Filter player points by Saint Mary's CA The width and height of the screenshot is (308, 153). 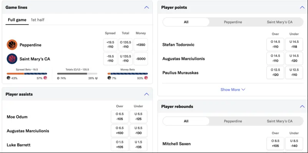[280, 22]
